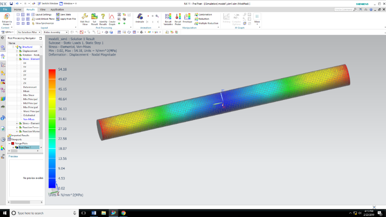Open the Application ribbon tab
The width and height of the screenshot is (386, 217).
57,9
